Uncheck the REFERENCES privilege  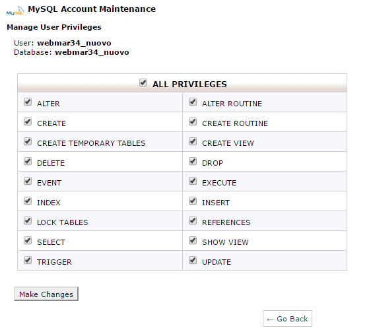pos(193,220)
